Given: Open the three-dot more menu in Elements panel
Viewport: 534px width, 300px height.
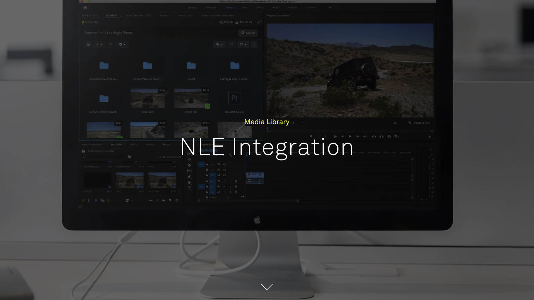Looking at the screenshot, I should [x=254, y=44].
